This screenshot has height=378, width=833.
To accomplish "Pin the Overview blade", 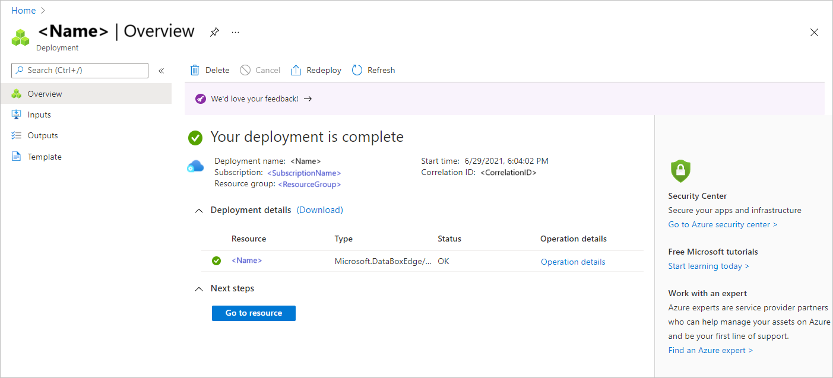I will (214, 32).
